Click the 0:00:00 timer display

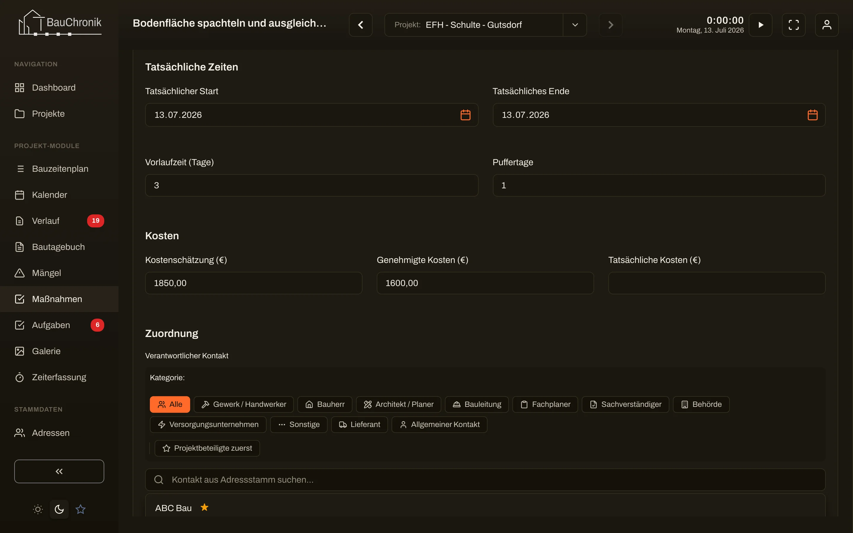pos(725,20)
